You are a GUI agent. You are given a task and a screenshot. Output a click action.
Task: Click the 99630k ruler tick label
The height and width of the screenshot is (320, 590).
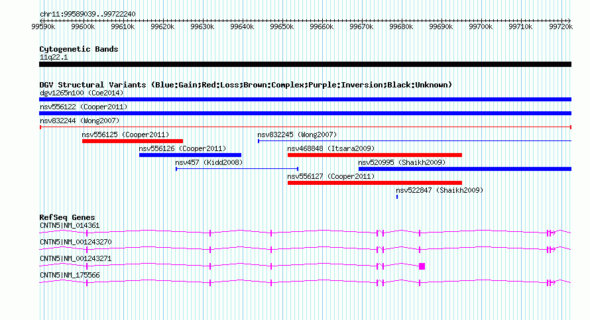coord(202,27)
